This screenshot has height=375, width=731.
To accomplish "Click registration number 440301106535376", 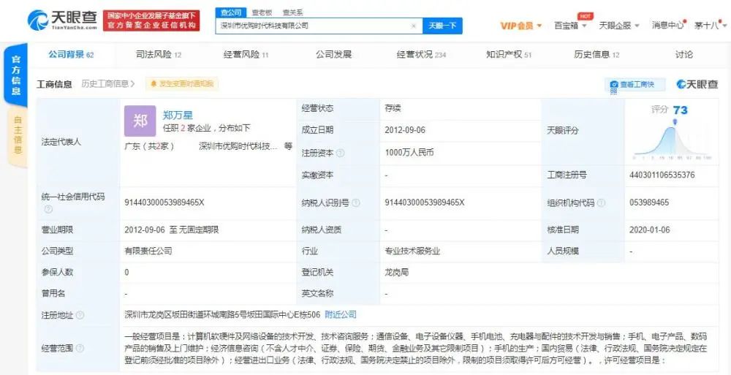I will point(662,175).
